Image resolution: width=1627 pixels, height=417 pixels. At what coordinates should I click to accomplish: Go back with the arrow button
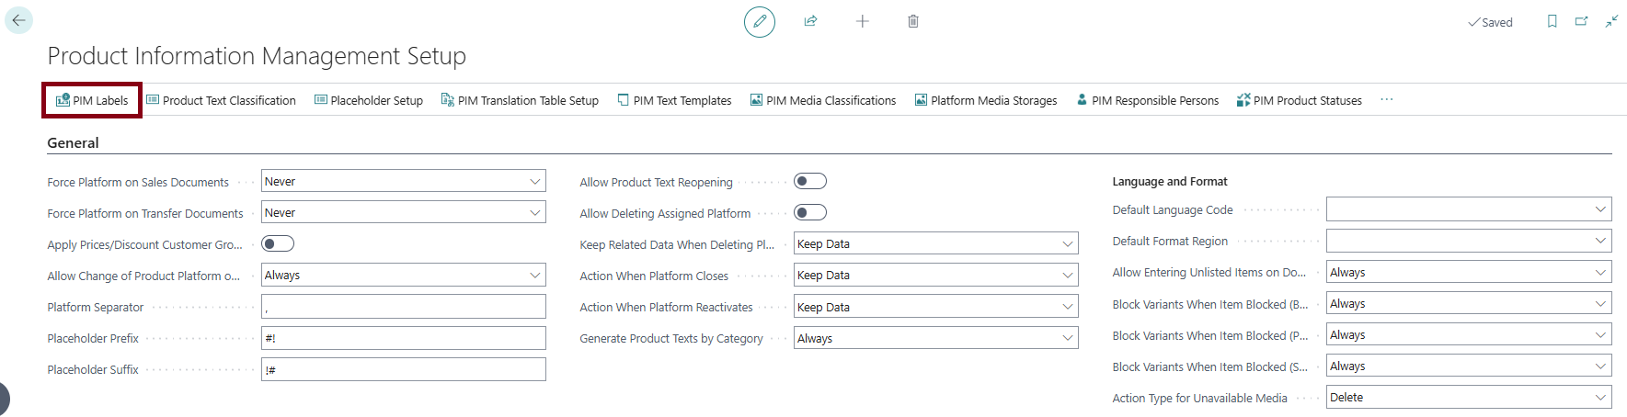[18, 20]
